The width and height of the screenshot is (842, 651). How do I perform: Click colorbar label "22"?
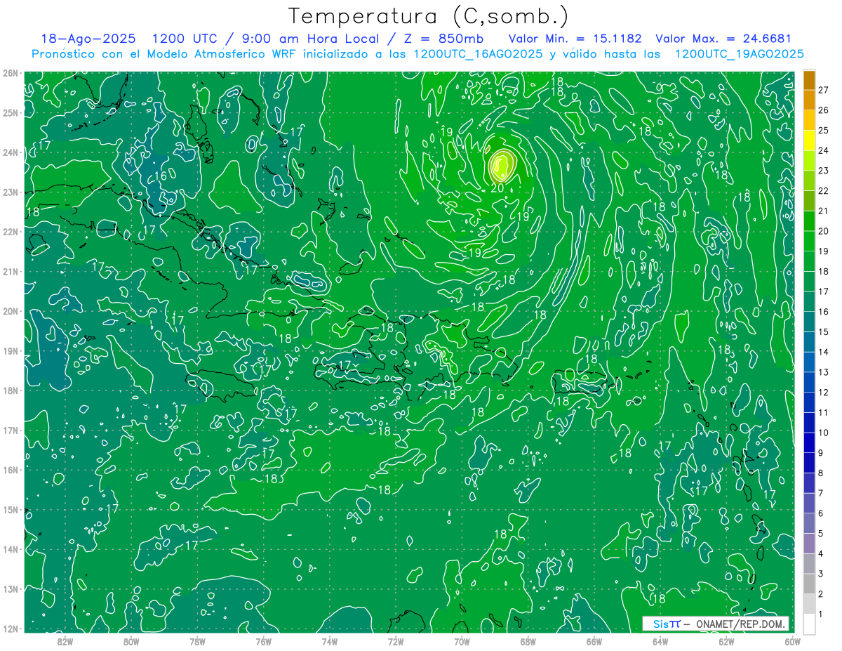824,191
